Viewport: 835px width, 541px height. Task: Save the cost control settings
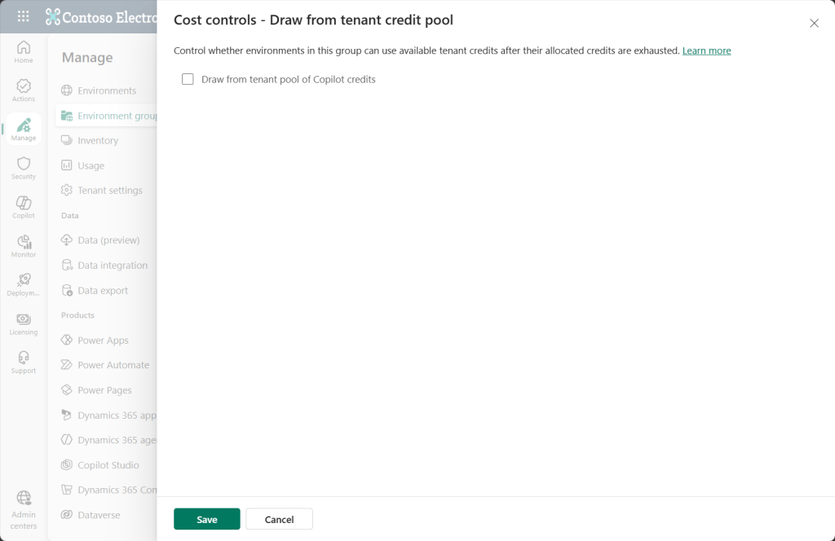tap(206, 519)
